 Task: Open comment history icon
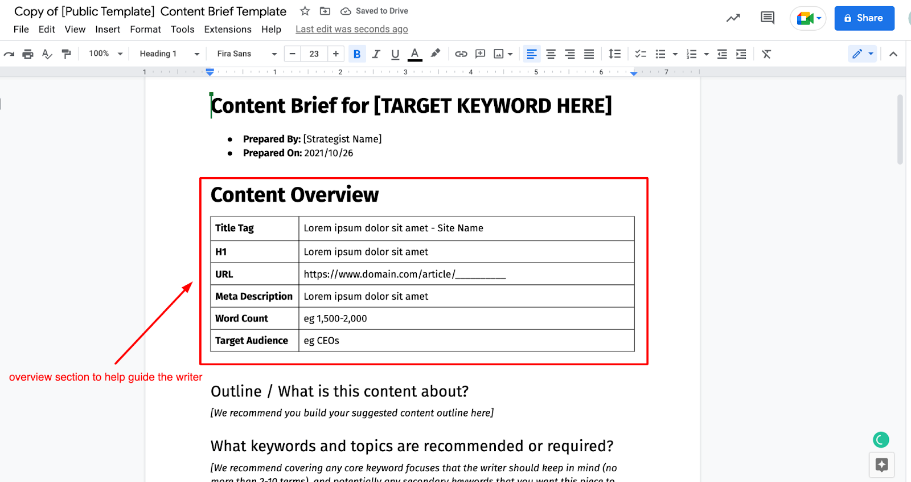point(768,18)
